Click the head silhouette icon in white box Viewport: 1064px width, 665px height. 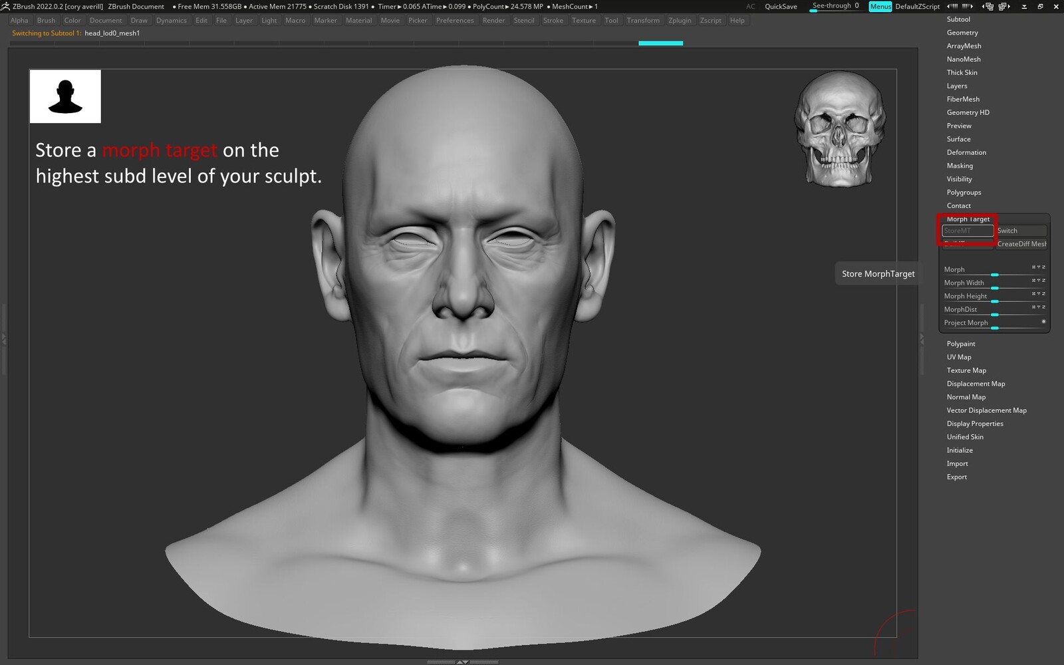click(65, 96)
